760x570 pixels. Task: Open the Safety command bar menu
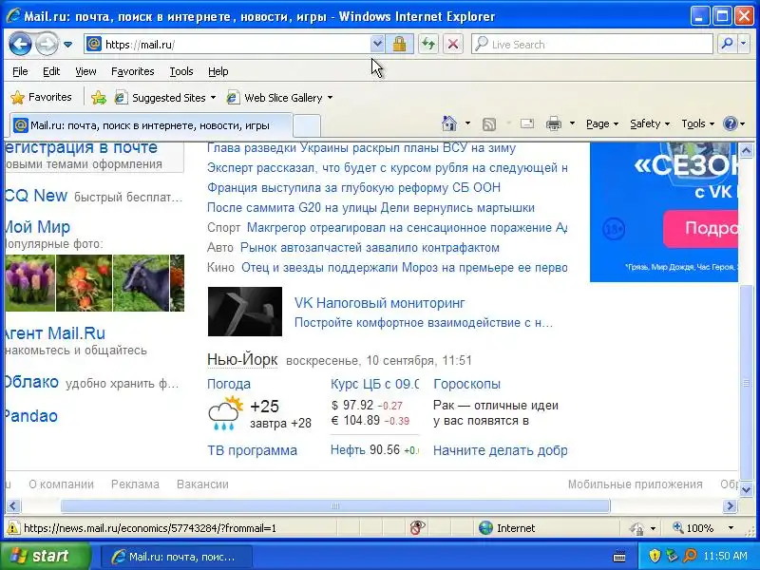coord(650,124)
